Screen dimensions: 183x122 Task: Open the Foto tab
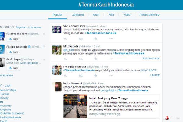pyautogui.click(x=111, y=15)
